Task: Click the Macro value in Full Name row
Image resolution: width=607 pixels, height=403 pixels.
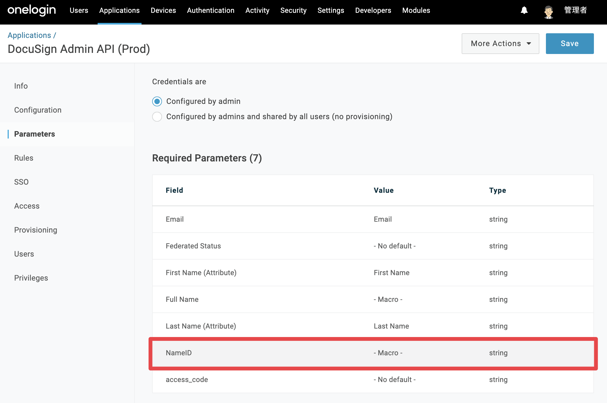Action: pyautogui.click(x=388, y=300)
